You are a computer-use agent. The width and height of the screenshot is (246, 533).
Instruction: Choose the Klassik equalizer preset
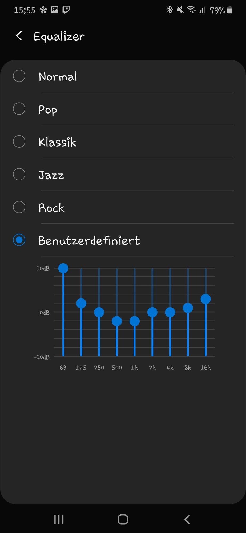(19, 142)
